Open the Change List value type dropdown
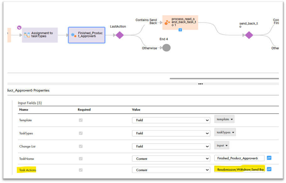 point(171,146)
